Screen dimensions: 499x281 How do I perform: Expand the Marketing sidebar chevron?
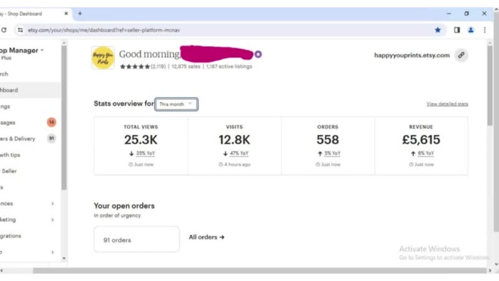tap(52, 220)
